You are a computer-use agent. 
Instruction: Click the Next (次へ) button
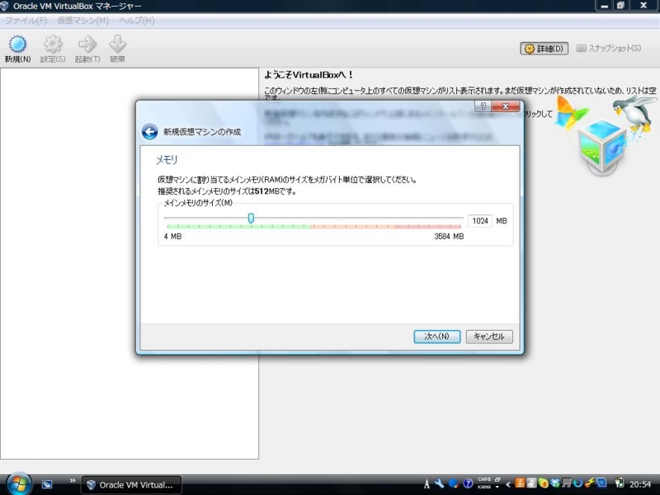pyautogui.click(x=437, y=337)
